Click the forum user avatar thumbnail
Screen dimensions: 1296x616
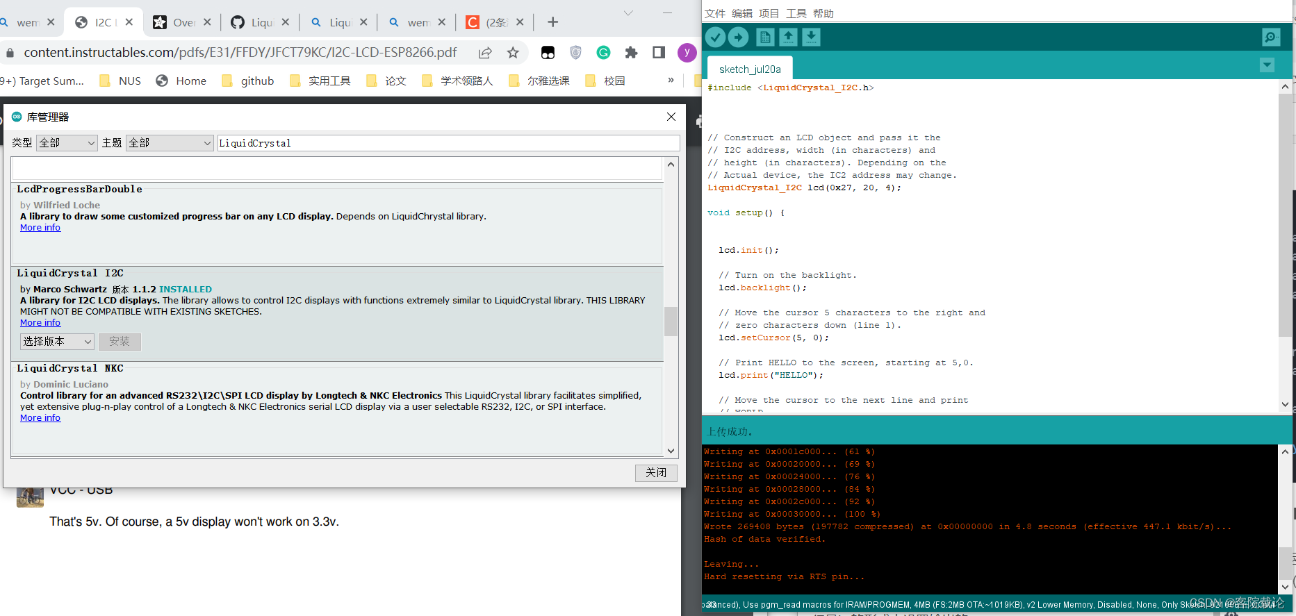[x=30, y=497]
